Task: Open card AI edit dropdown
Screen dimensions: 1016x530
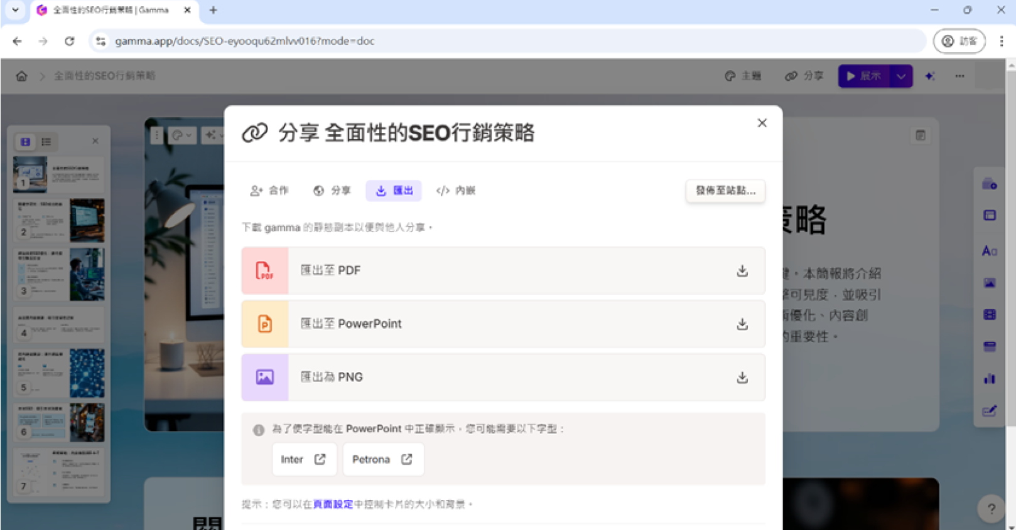Action: pyautogui.click(x=213, y=135)
